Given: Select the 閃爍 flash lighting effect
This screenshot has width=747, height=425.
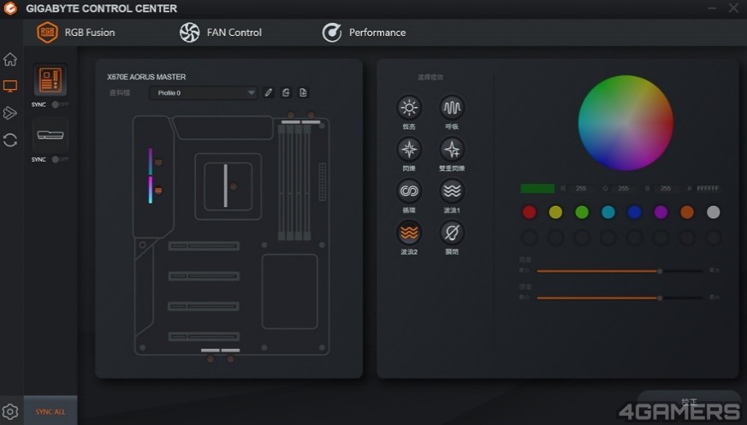Looking at the screenshot, I should click(409, 150).
